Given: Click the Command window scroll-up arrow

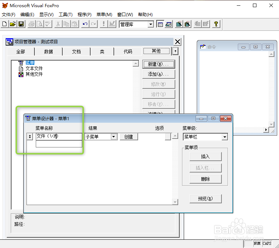Looking at the screenshot, I should [x=271, y=54].
